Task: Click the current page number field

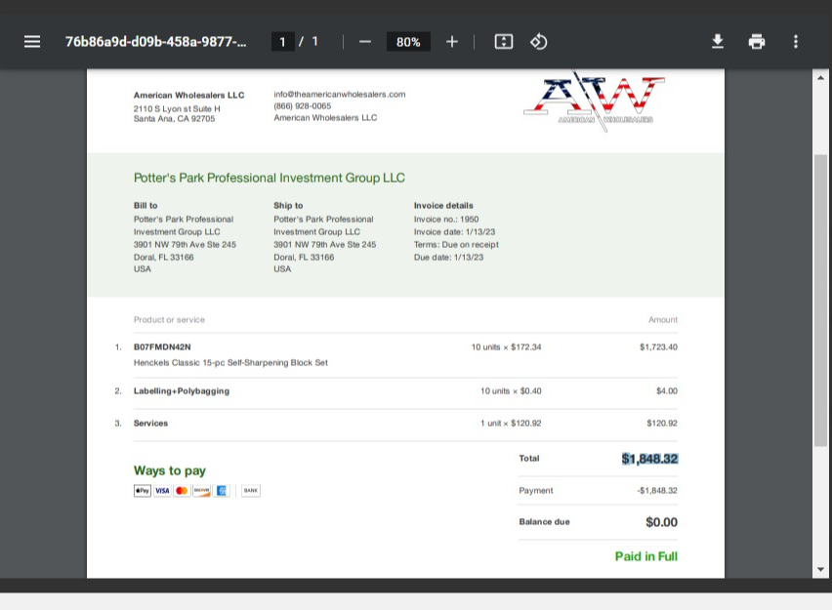Action: pos(283,41)
